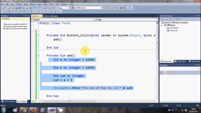Open the webBrowser1 find combo box

pos(101,8)
